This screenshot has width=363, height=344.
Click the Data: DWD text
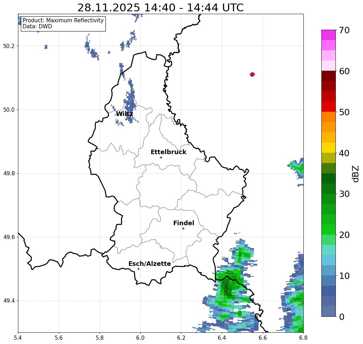(37, 27)
